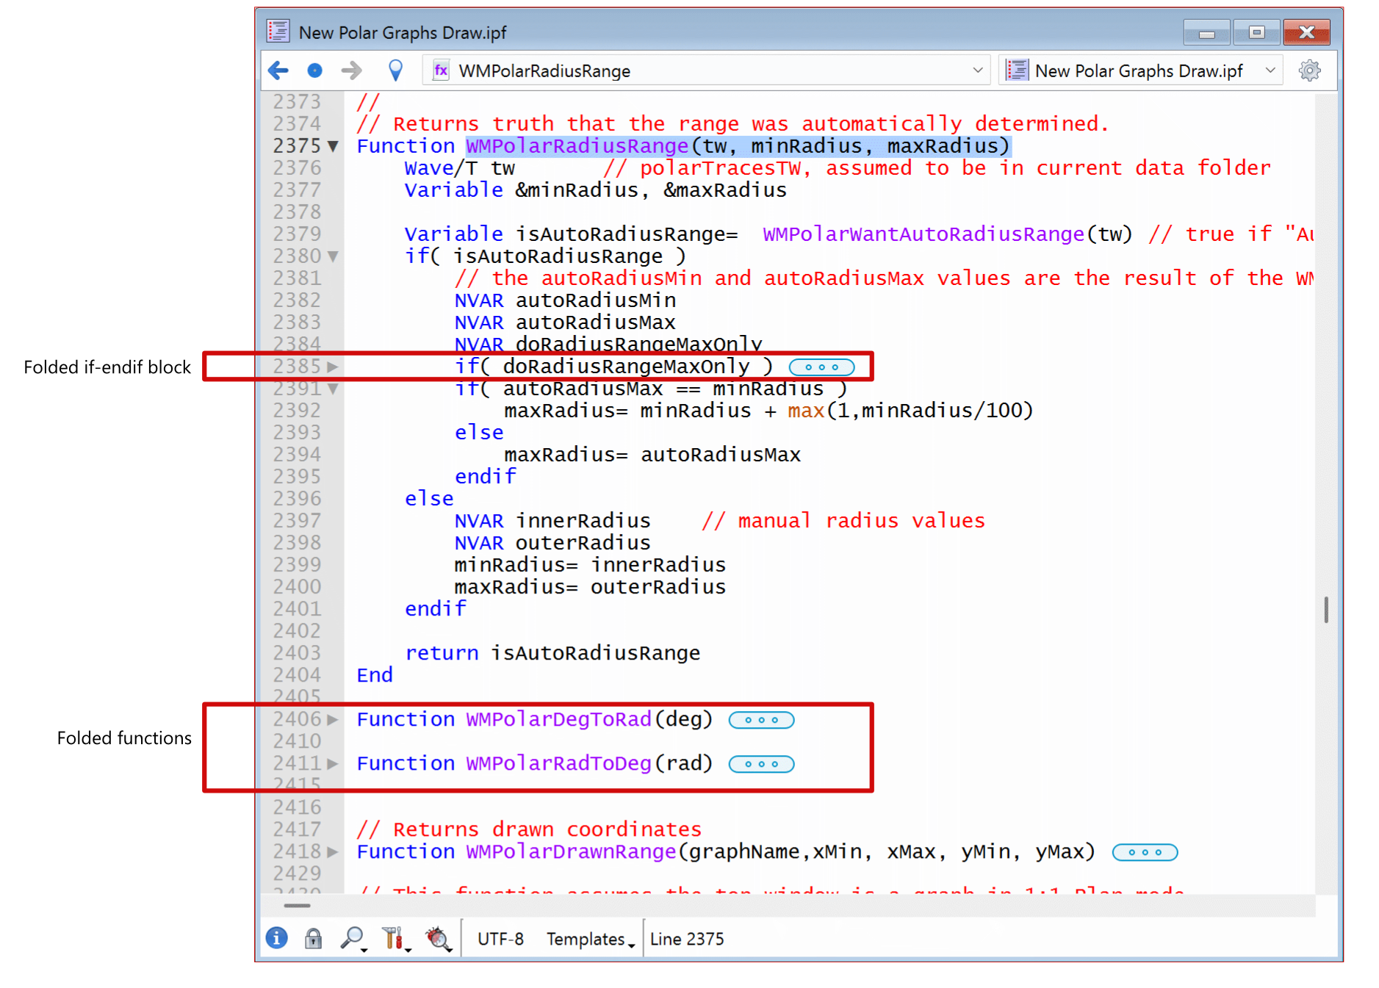This screenshot has width=1379, height=988.
Task: Open the debugger bug icon
Action: [437, 939]
